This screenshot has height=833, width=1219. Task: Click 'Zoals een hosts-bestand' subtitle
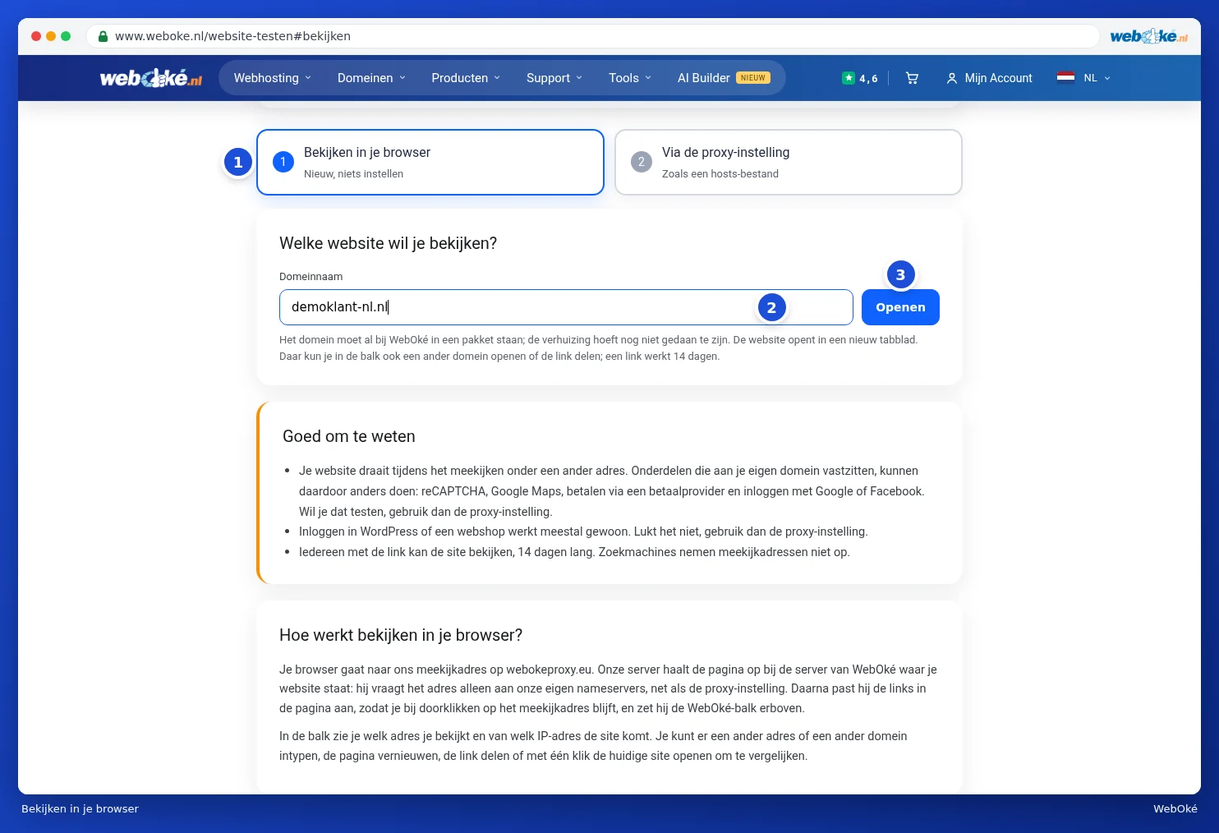coord(720,174)
